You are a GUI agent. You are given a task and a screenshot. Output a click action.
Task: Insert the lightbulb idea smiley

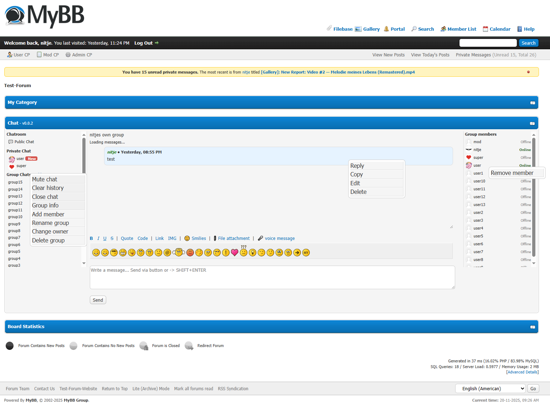coord(252,253)
